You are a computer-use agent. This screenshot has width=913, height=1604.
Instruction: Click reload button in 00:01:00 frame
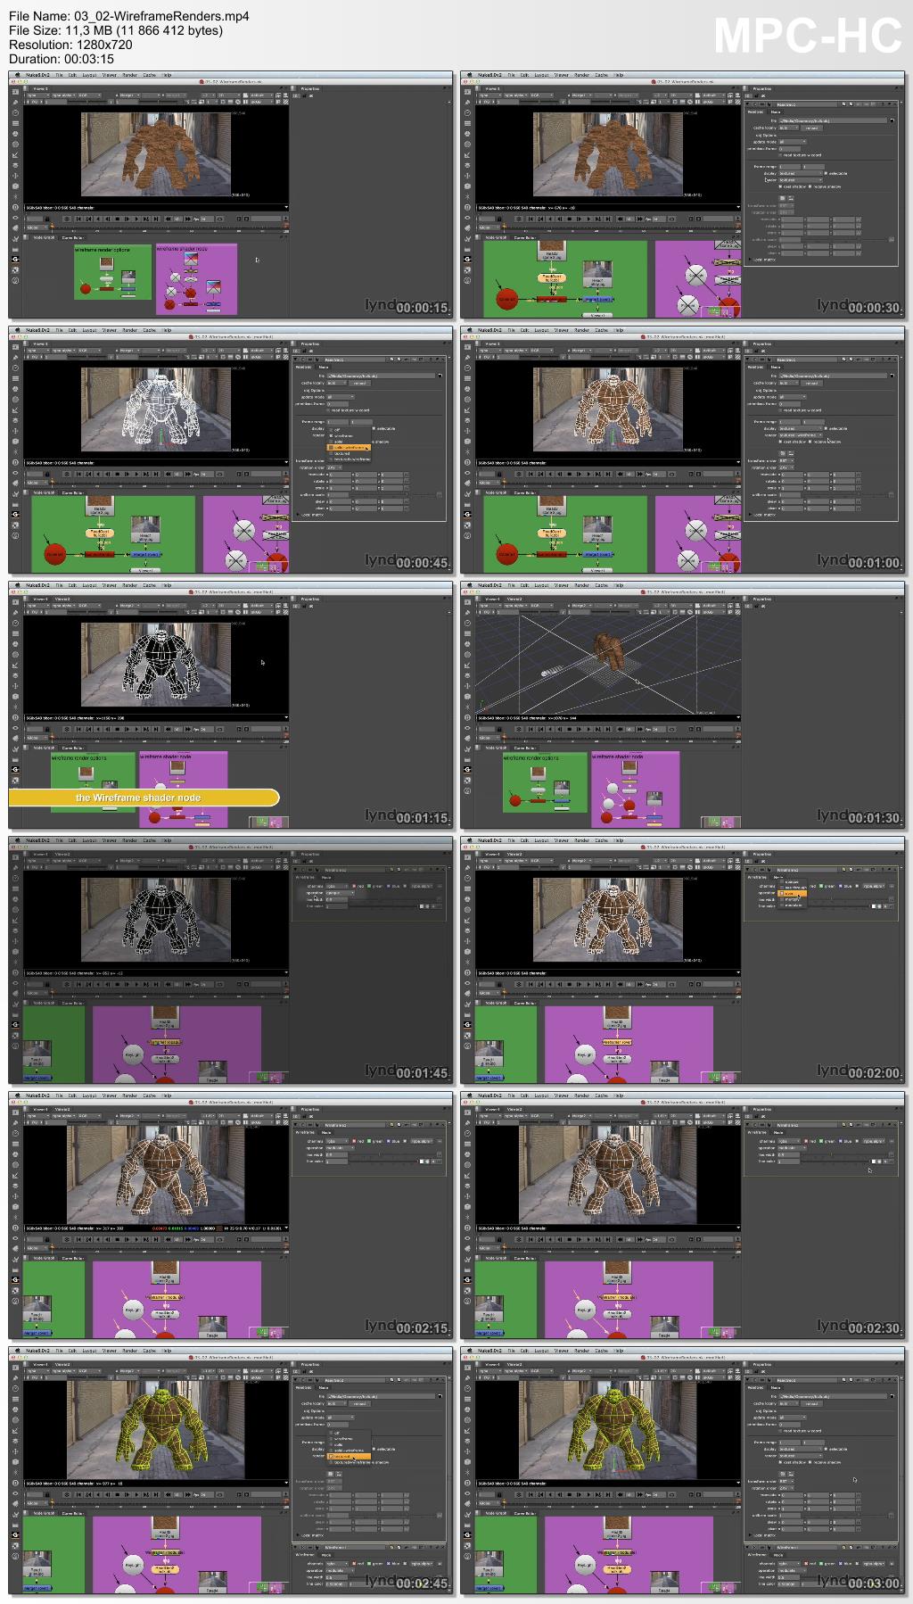pyautogui.click(x=812, y=383)
